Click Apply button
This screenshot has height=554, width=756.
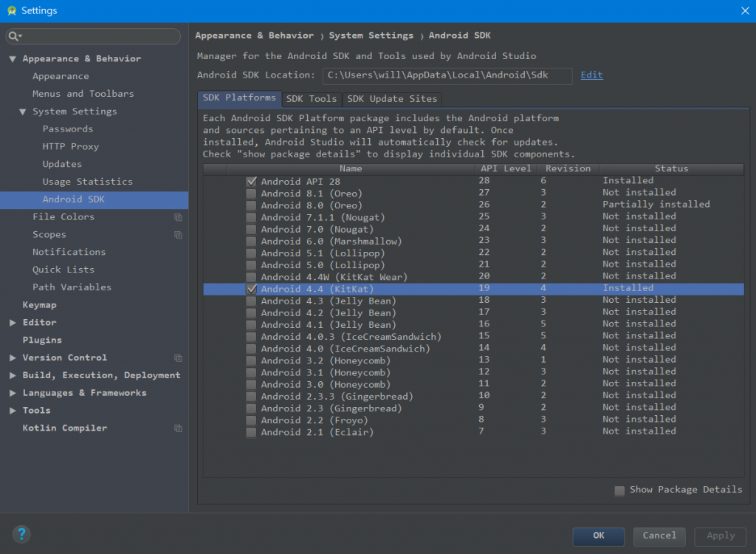pos(721,536)
